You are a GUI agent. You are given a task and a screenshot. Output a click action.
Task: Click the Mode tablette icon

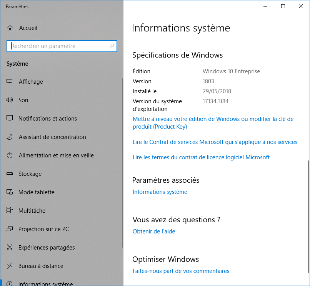point(10,192)
